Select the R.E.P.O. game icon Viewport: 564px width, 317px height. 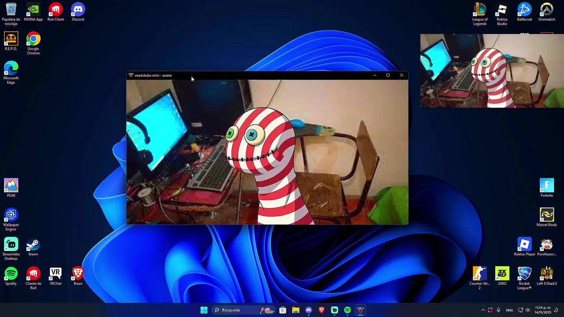(x=11, y=41)
